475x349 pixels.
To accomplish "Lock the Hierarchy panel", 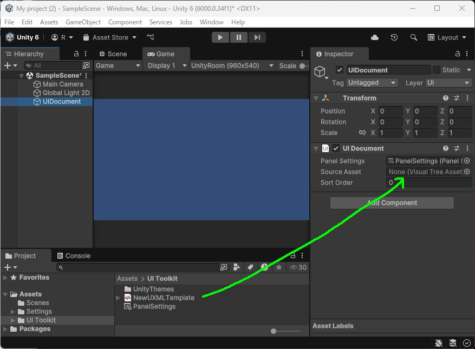I will point(76,54).
